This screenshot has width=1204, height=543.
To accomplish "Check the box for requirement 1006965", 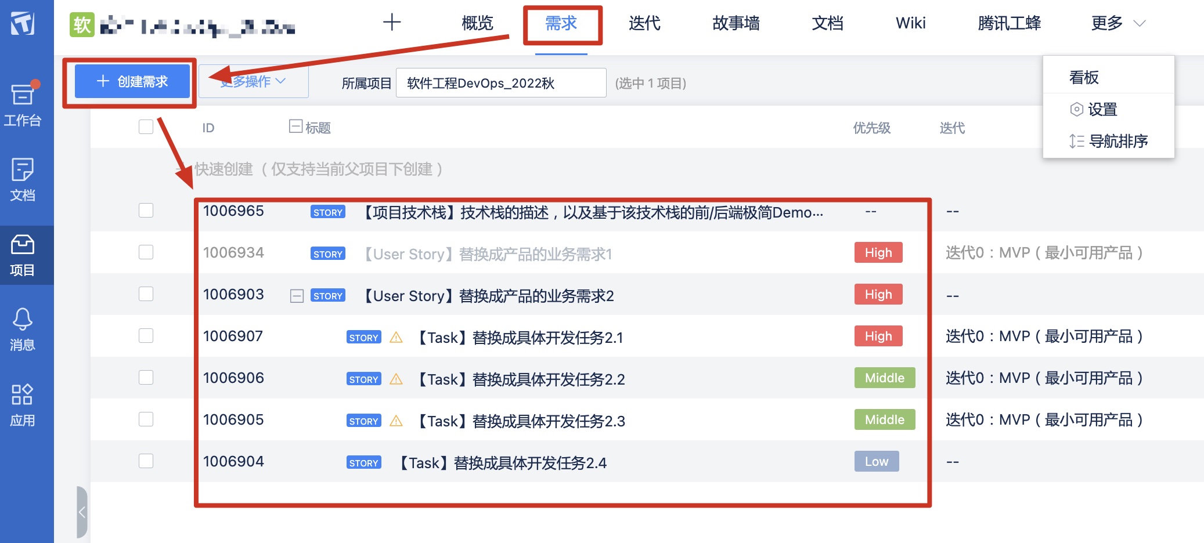I will [x=146, y=211].
